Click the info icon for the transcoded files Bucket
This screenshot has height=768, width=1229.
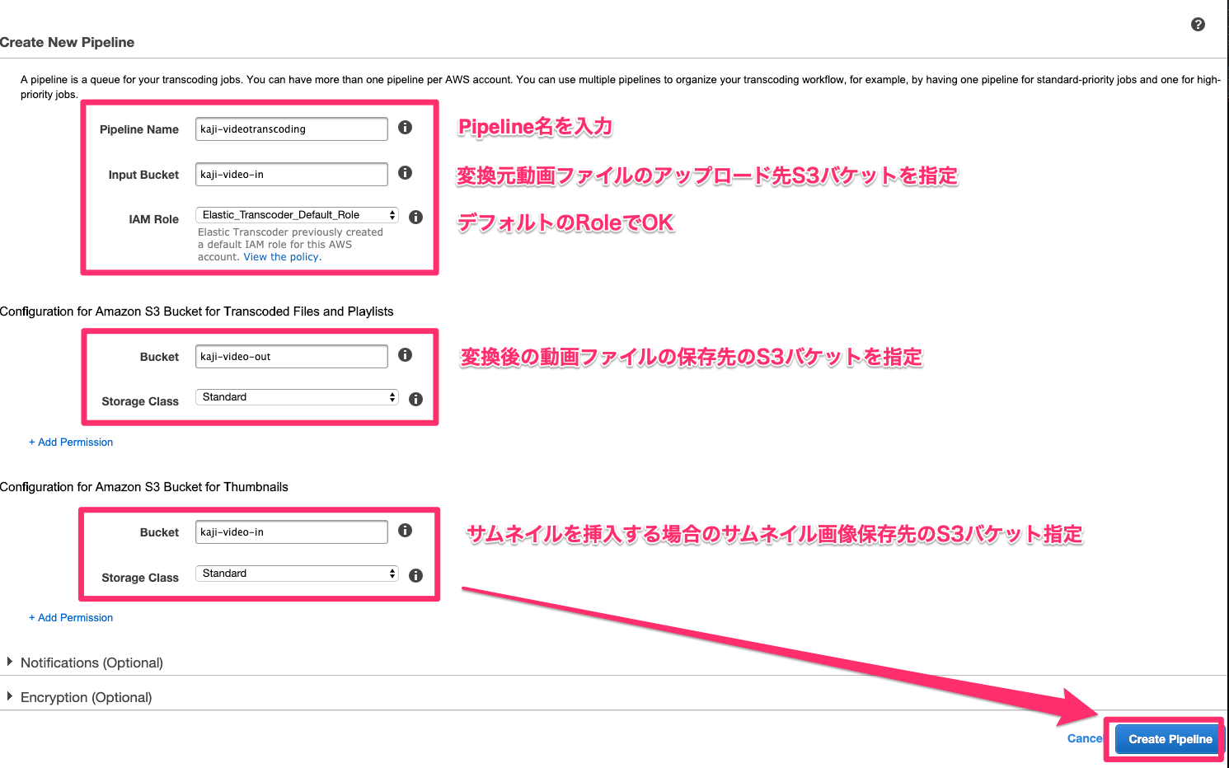[405, 354]
